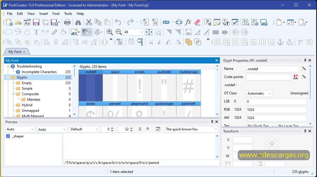Open the zoom level 48 dropdown
This screenshot has height=177, width=317.
coord(141,32)
